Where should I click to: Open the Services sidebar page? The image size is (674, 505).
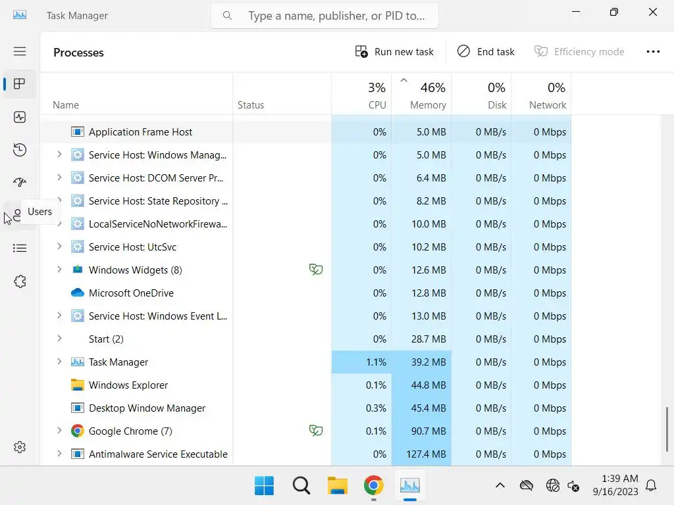click(x=20, y=281)
